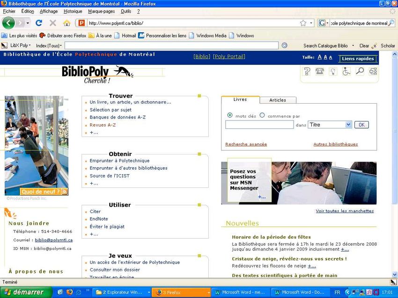
Task: Open the Fichier menu
Action: tap(9, 11)
